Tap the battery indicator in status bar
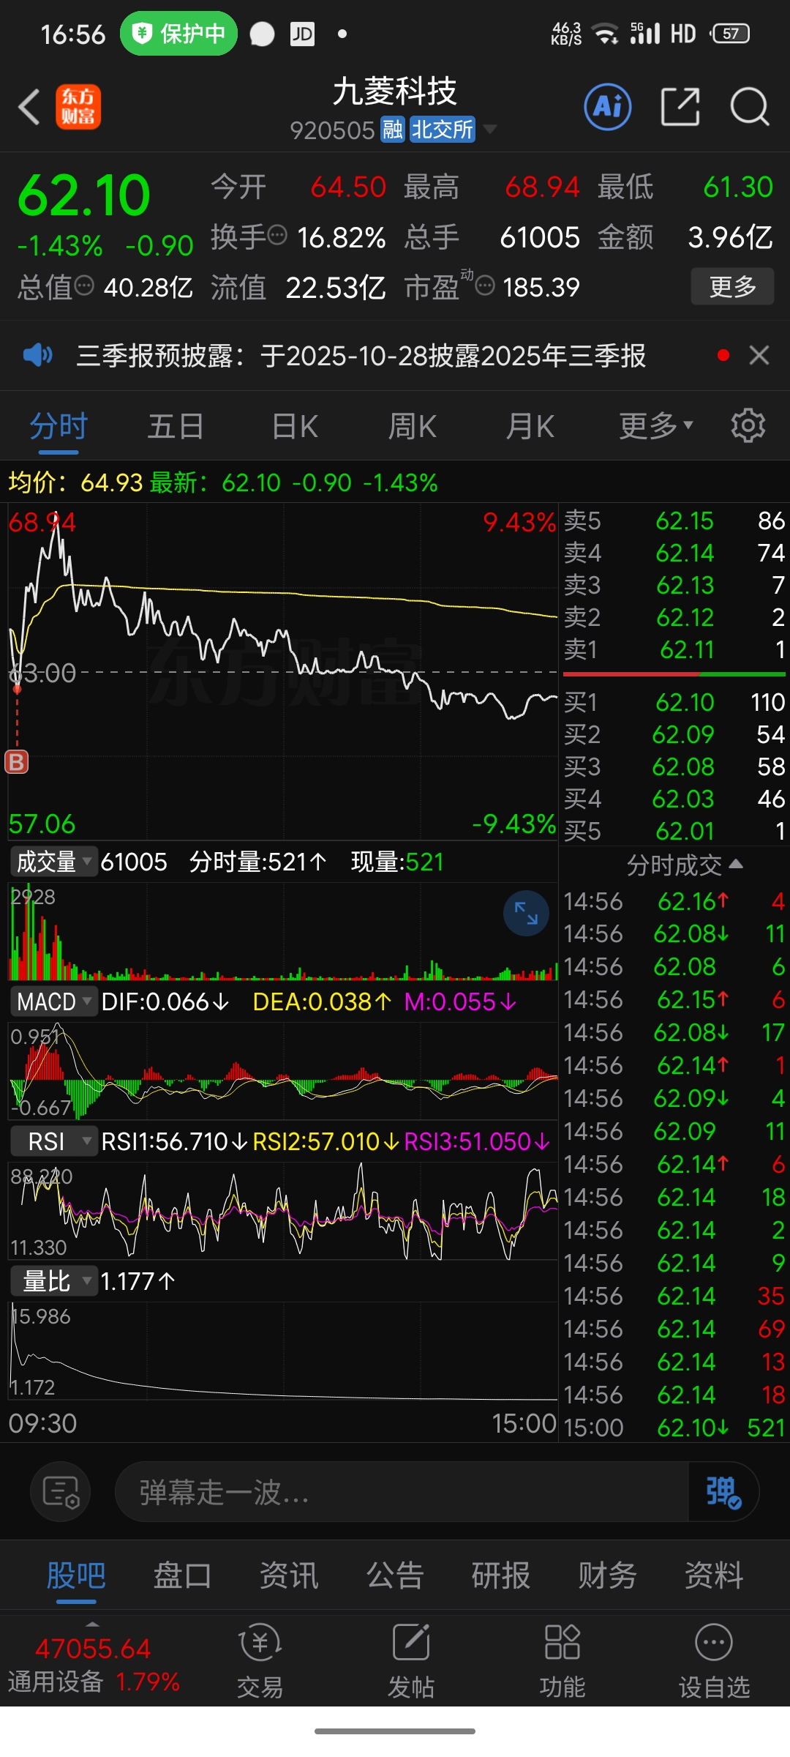The width and height of the screenshot is (790, 1757). (729, 34)
